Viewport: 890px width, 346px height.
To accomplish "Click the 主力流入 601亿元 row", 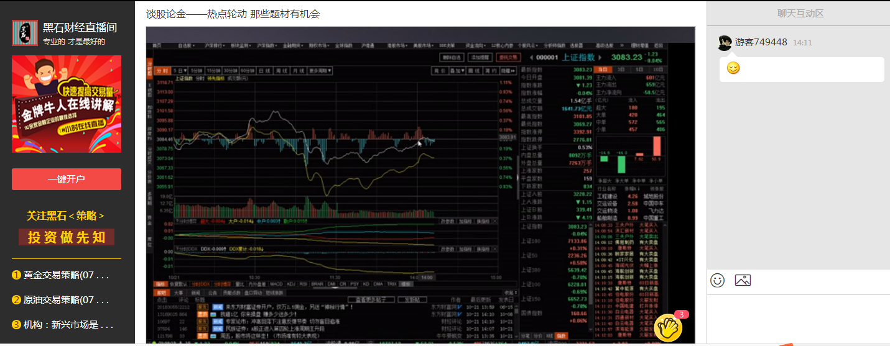I will (629, 78).
